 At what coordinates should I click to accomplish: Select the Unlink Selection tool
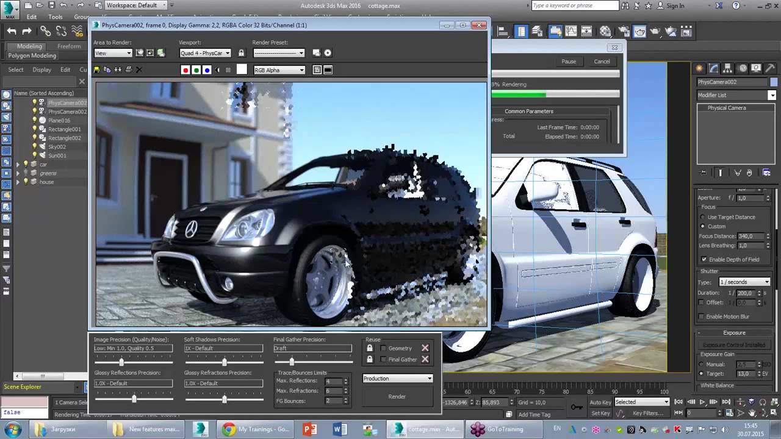click(x=62, y=31)
